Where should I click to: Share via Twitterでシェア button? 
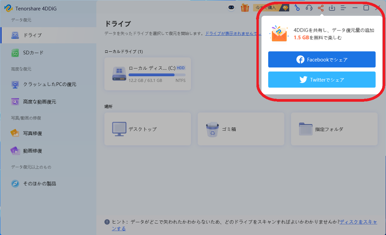(322, 80)
